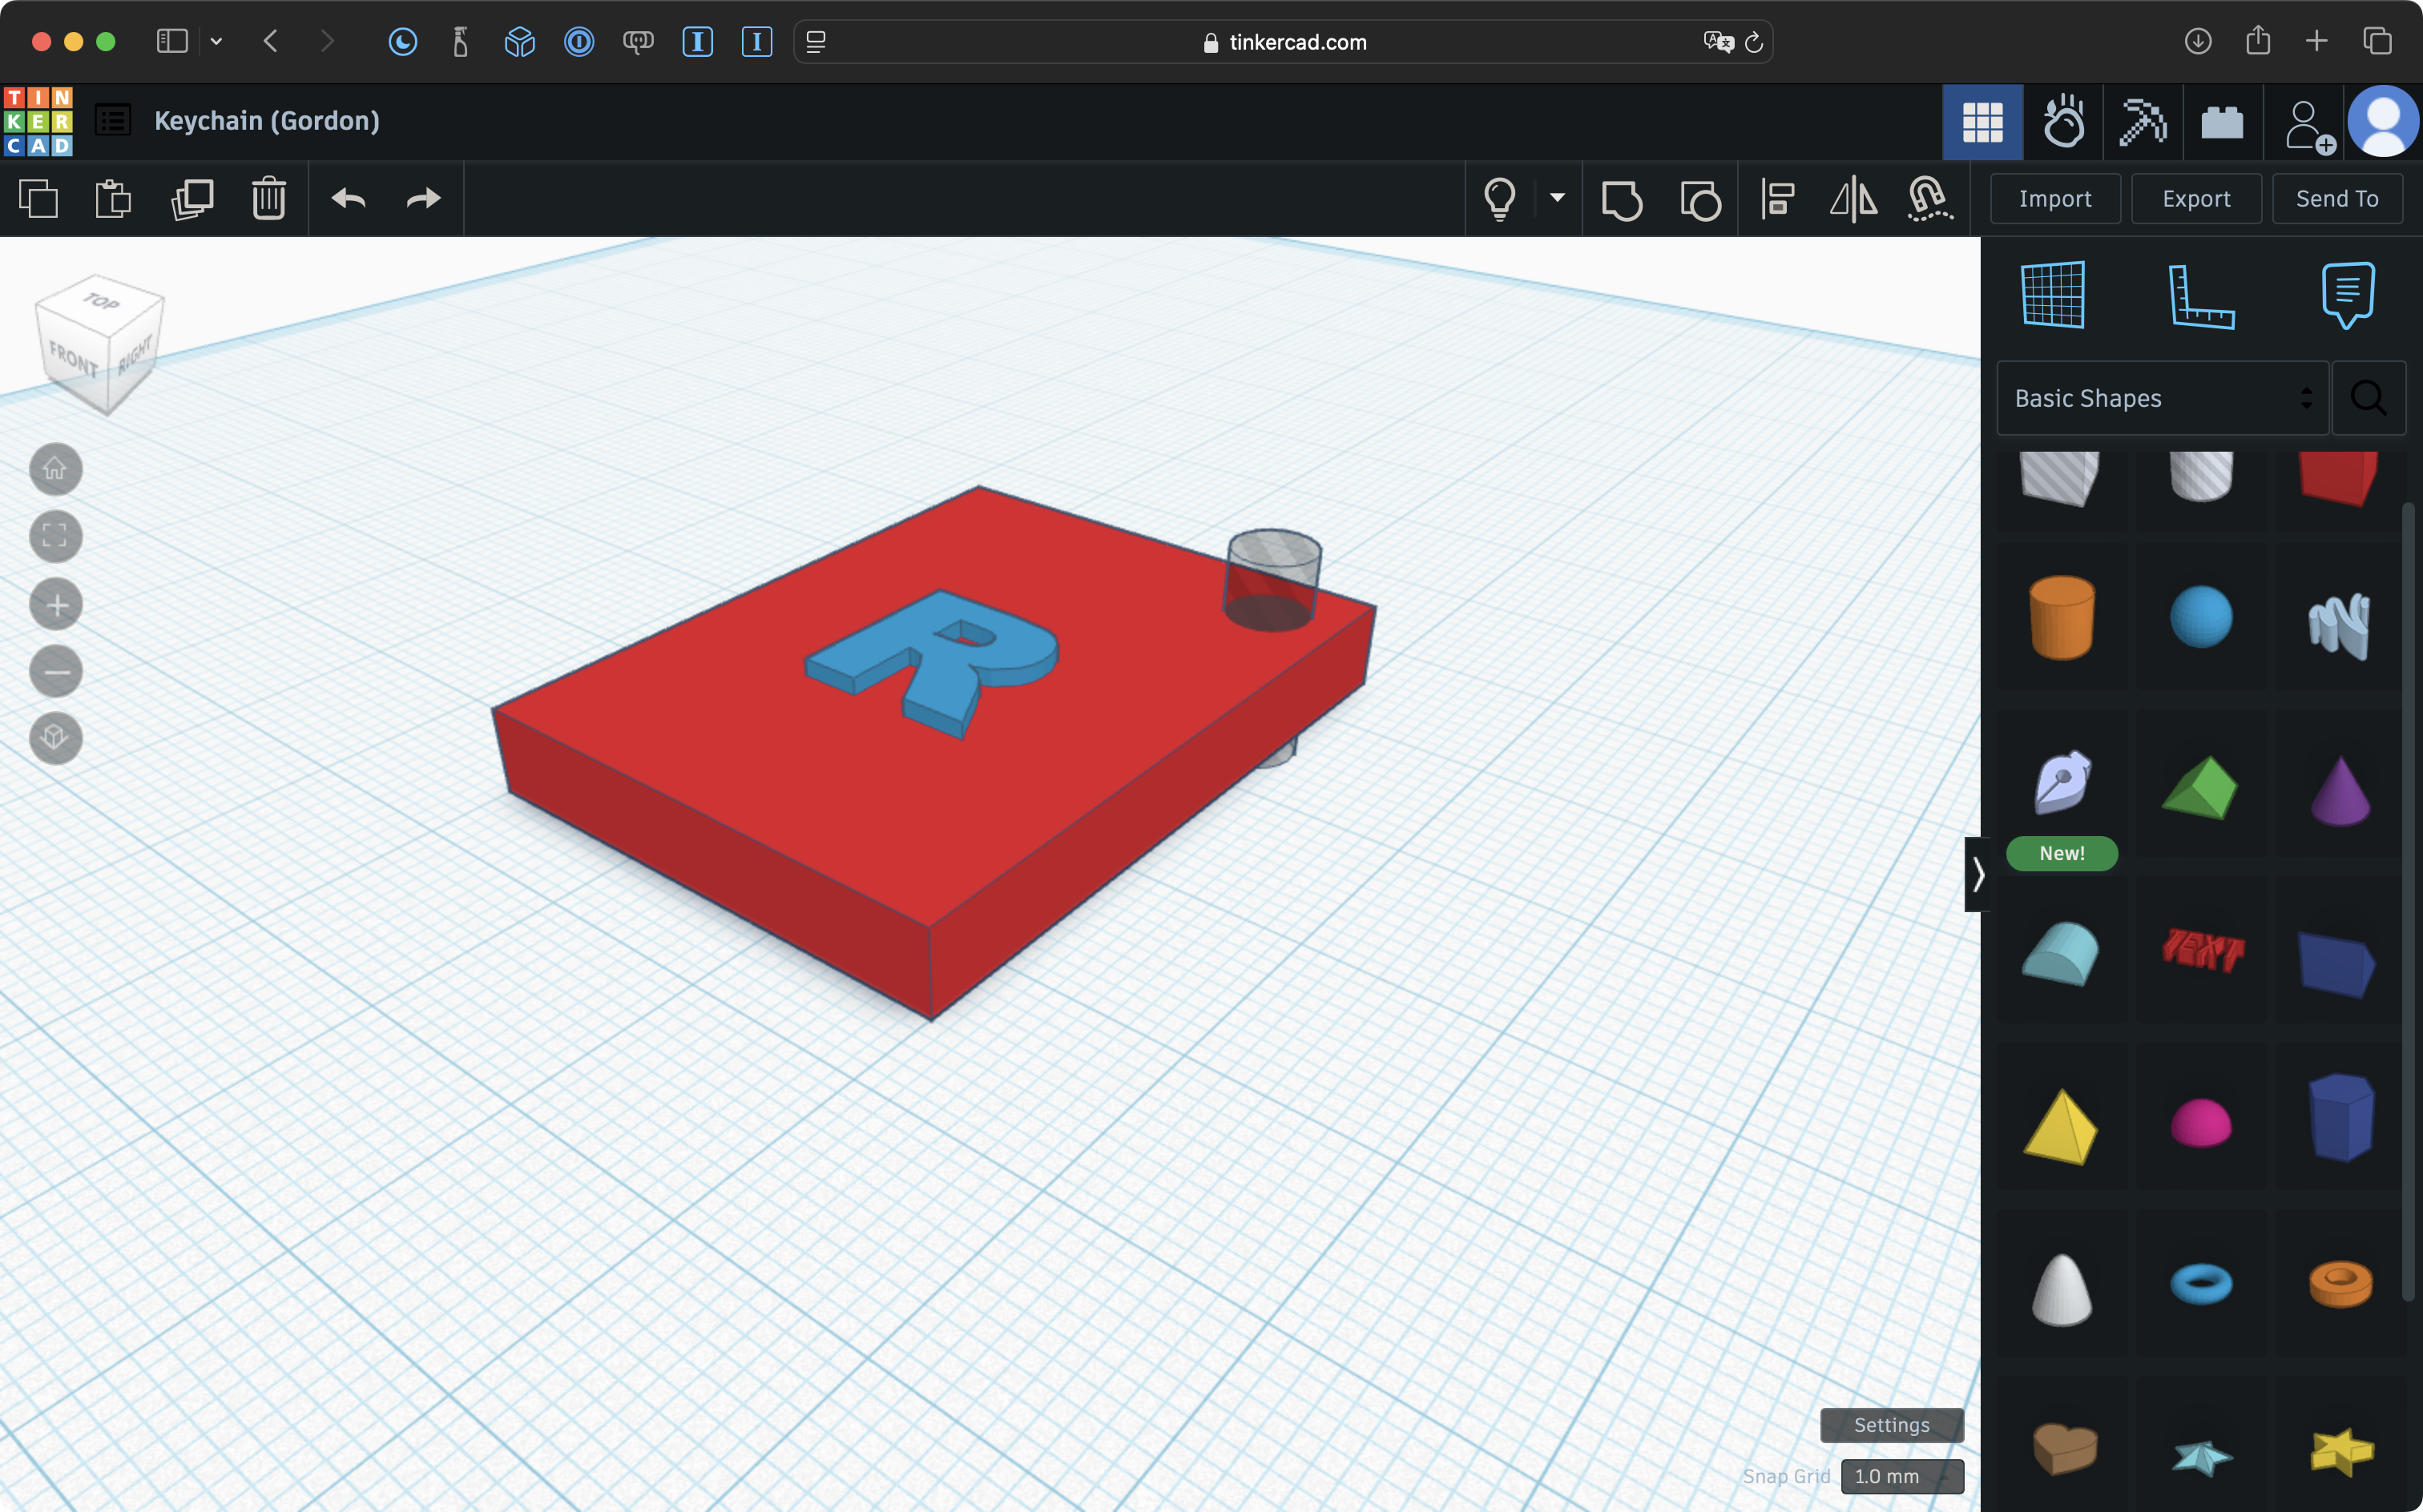Select the Ruler tool in the side panel
Image resolution: width=2423 pixels, height=1512 pixels.
pos(2200,296)
